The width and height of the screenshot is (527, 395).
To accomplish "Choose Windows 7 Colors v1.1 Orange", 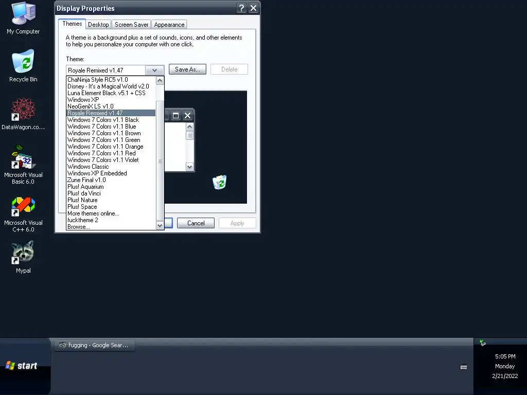I will pyautogui.click(x=111, y=147).
